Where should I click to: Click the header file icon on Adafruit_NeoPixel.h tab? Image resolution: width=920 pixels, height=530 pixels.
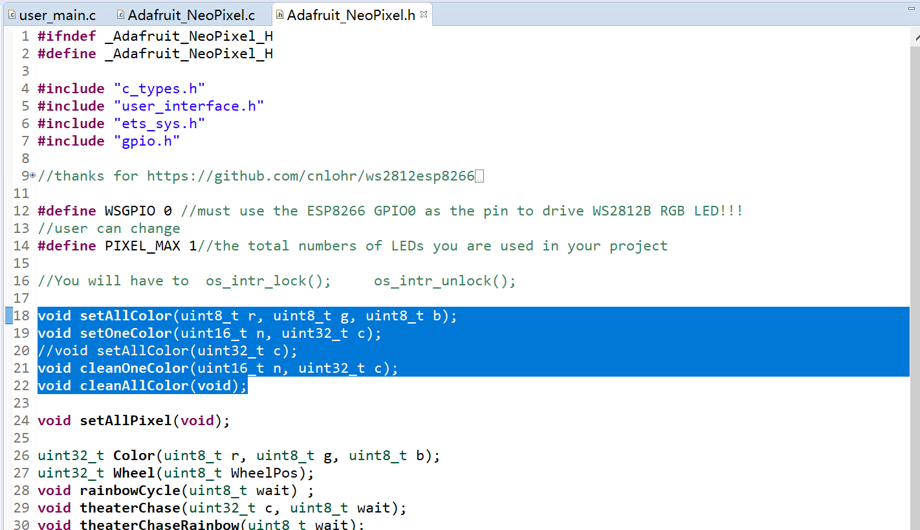point(278,14)
